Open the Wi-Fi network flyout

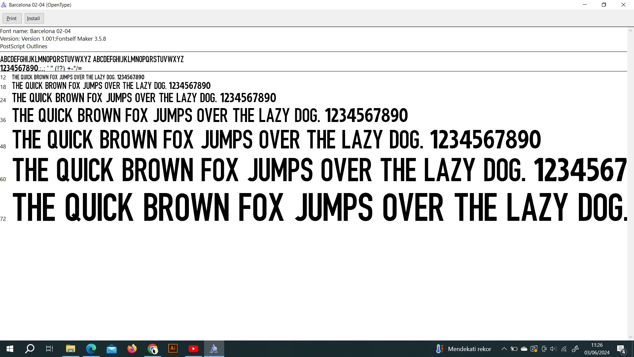564,349
